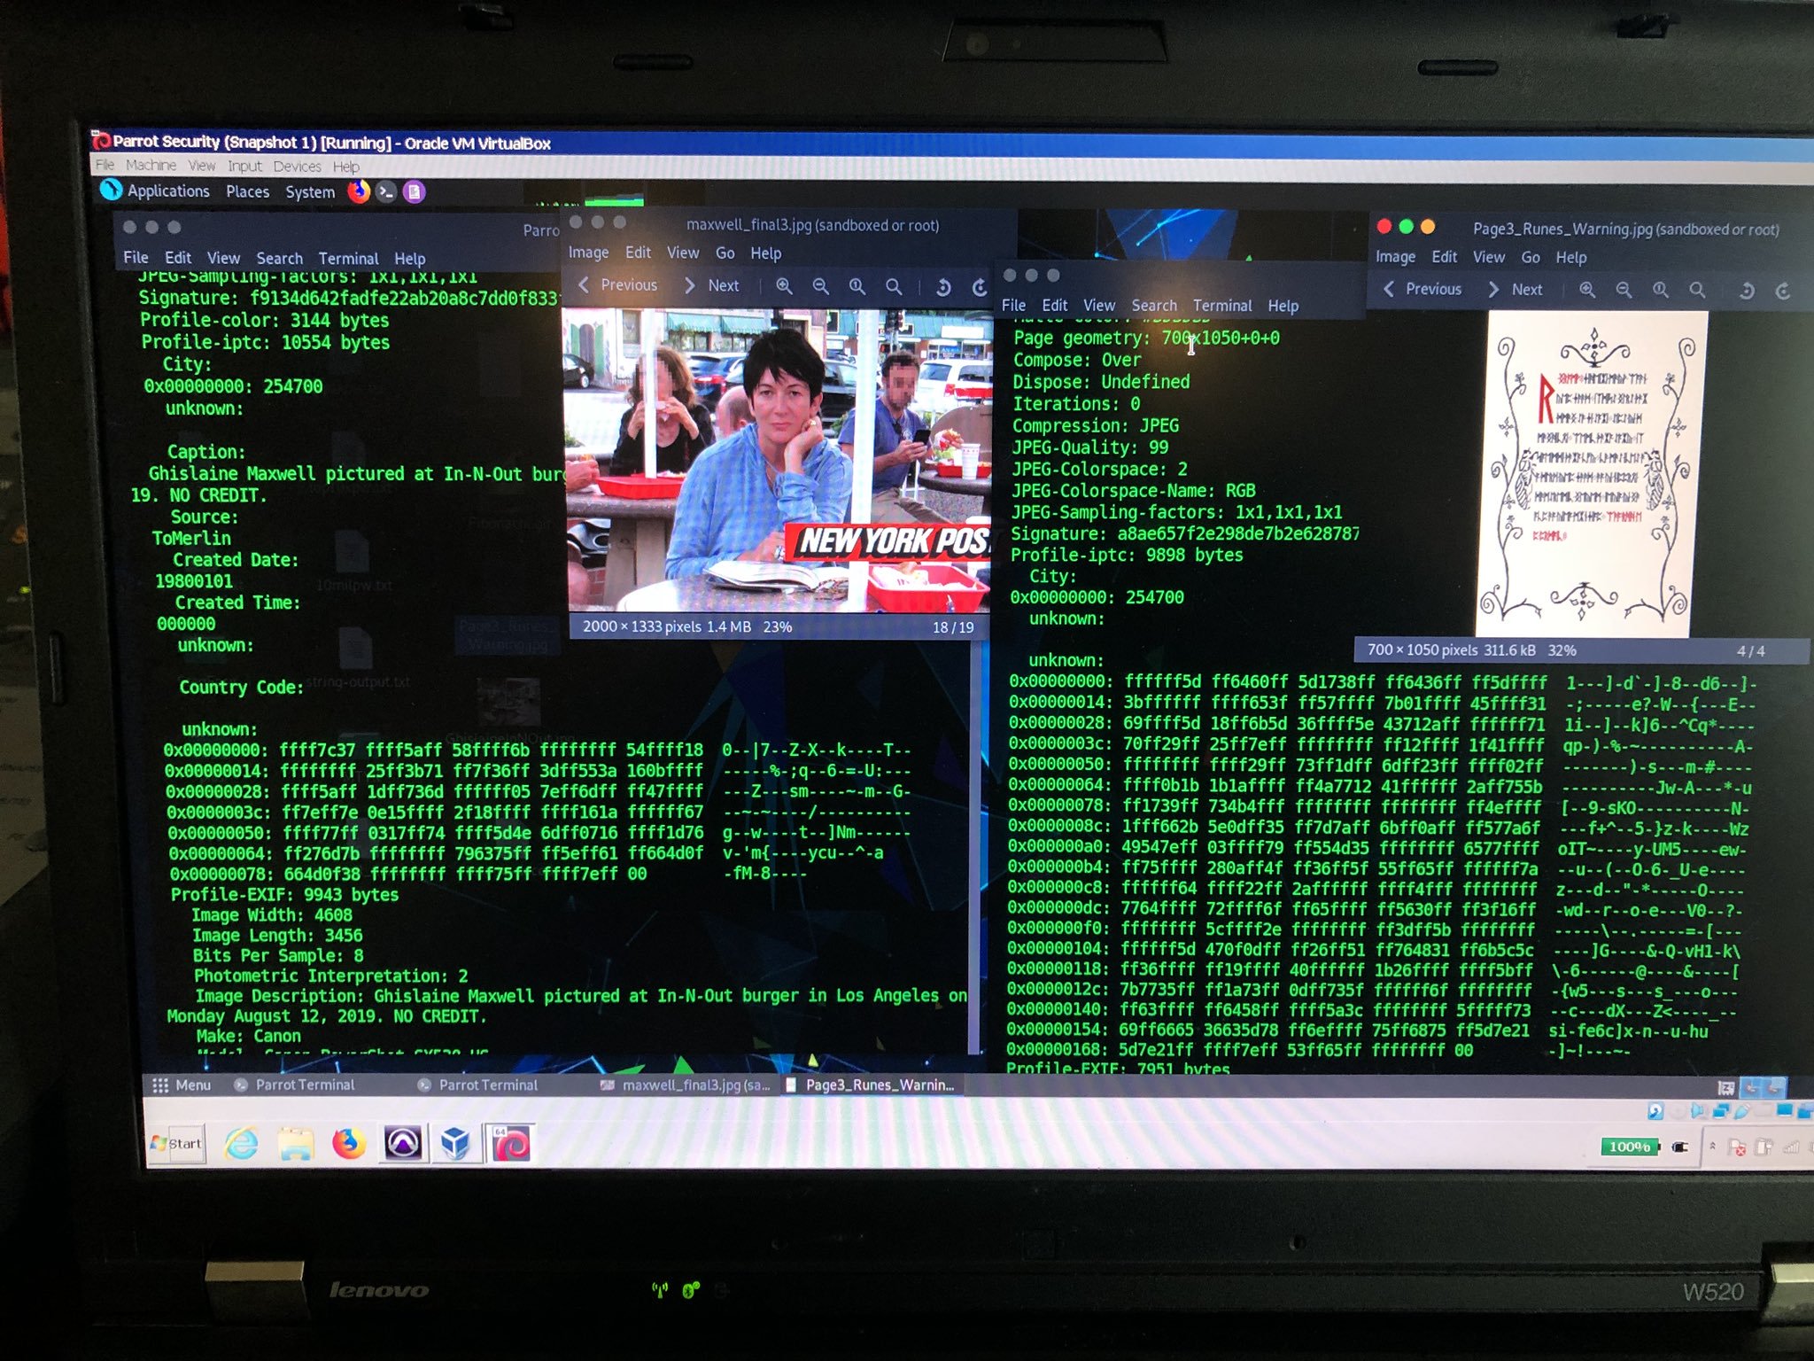
Task: Rotate maxwell image counterclockwise
Action: click(943, 287)
